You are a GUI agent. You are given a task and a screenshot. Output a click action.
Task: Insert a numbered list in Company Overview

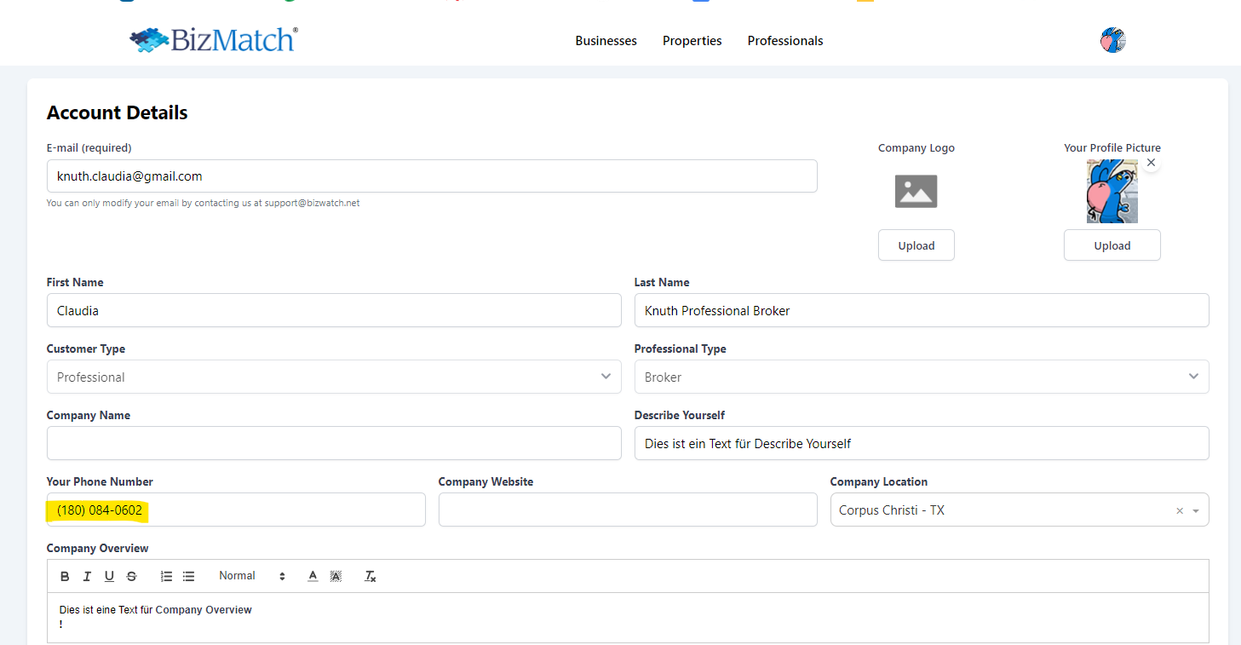pos(167,576)
